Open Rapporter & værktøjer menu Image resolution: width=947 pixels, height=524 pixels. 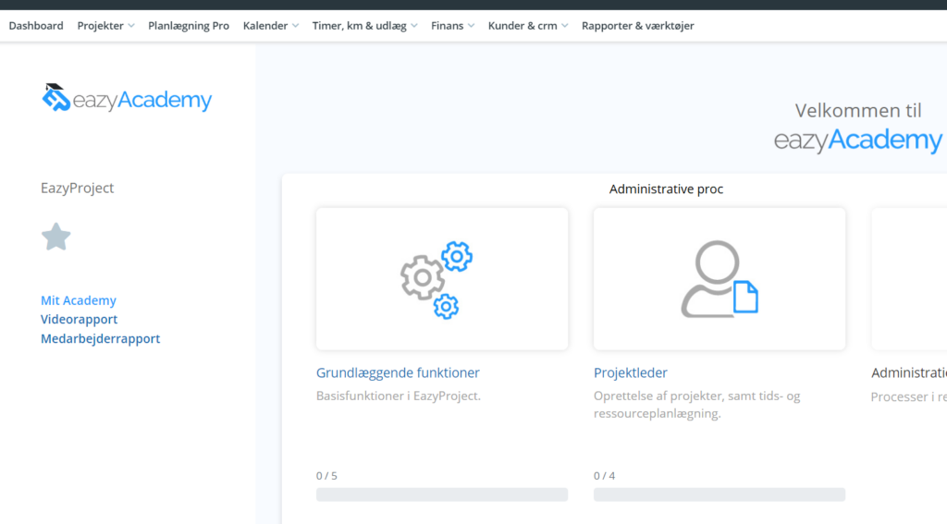click(x=638, y=25)
